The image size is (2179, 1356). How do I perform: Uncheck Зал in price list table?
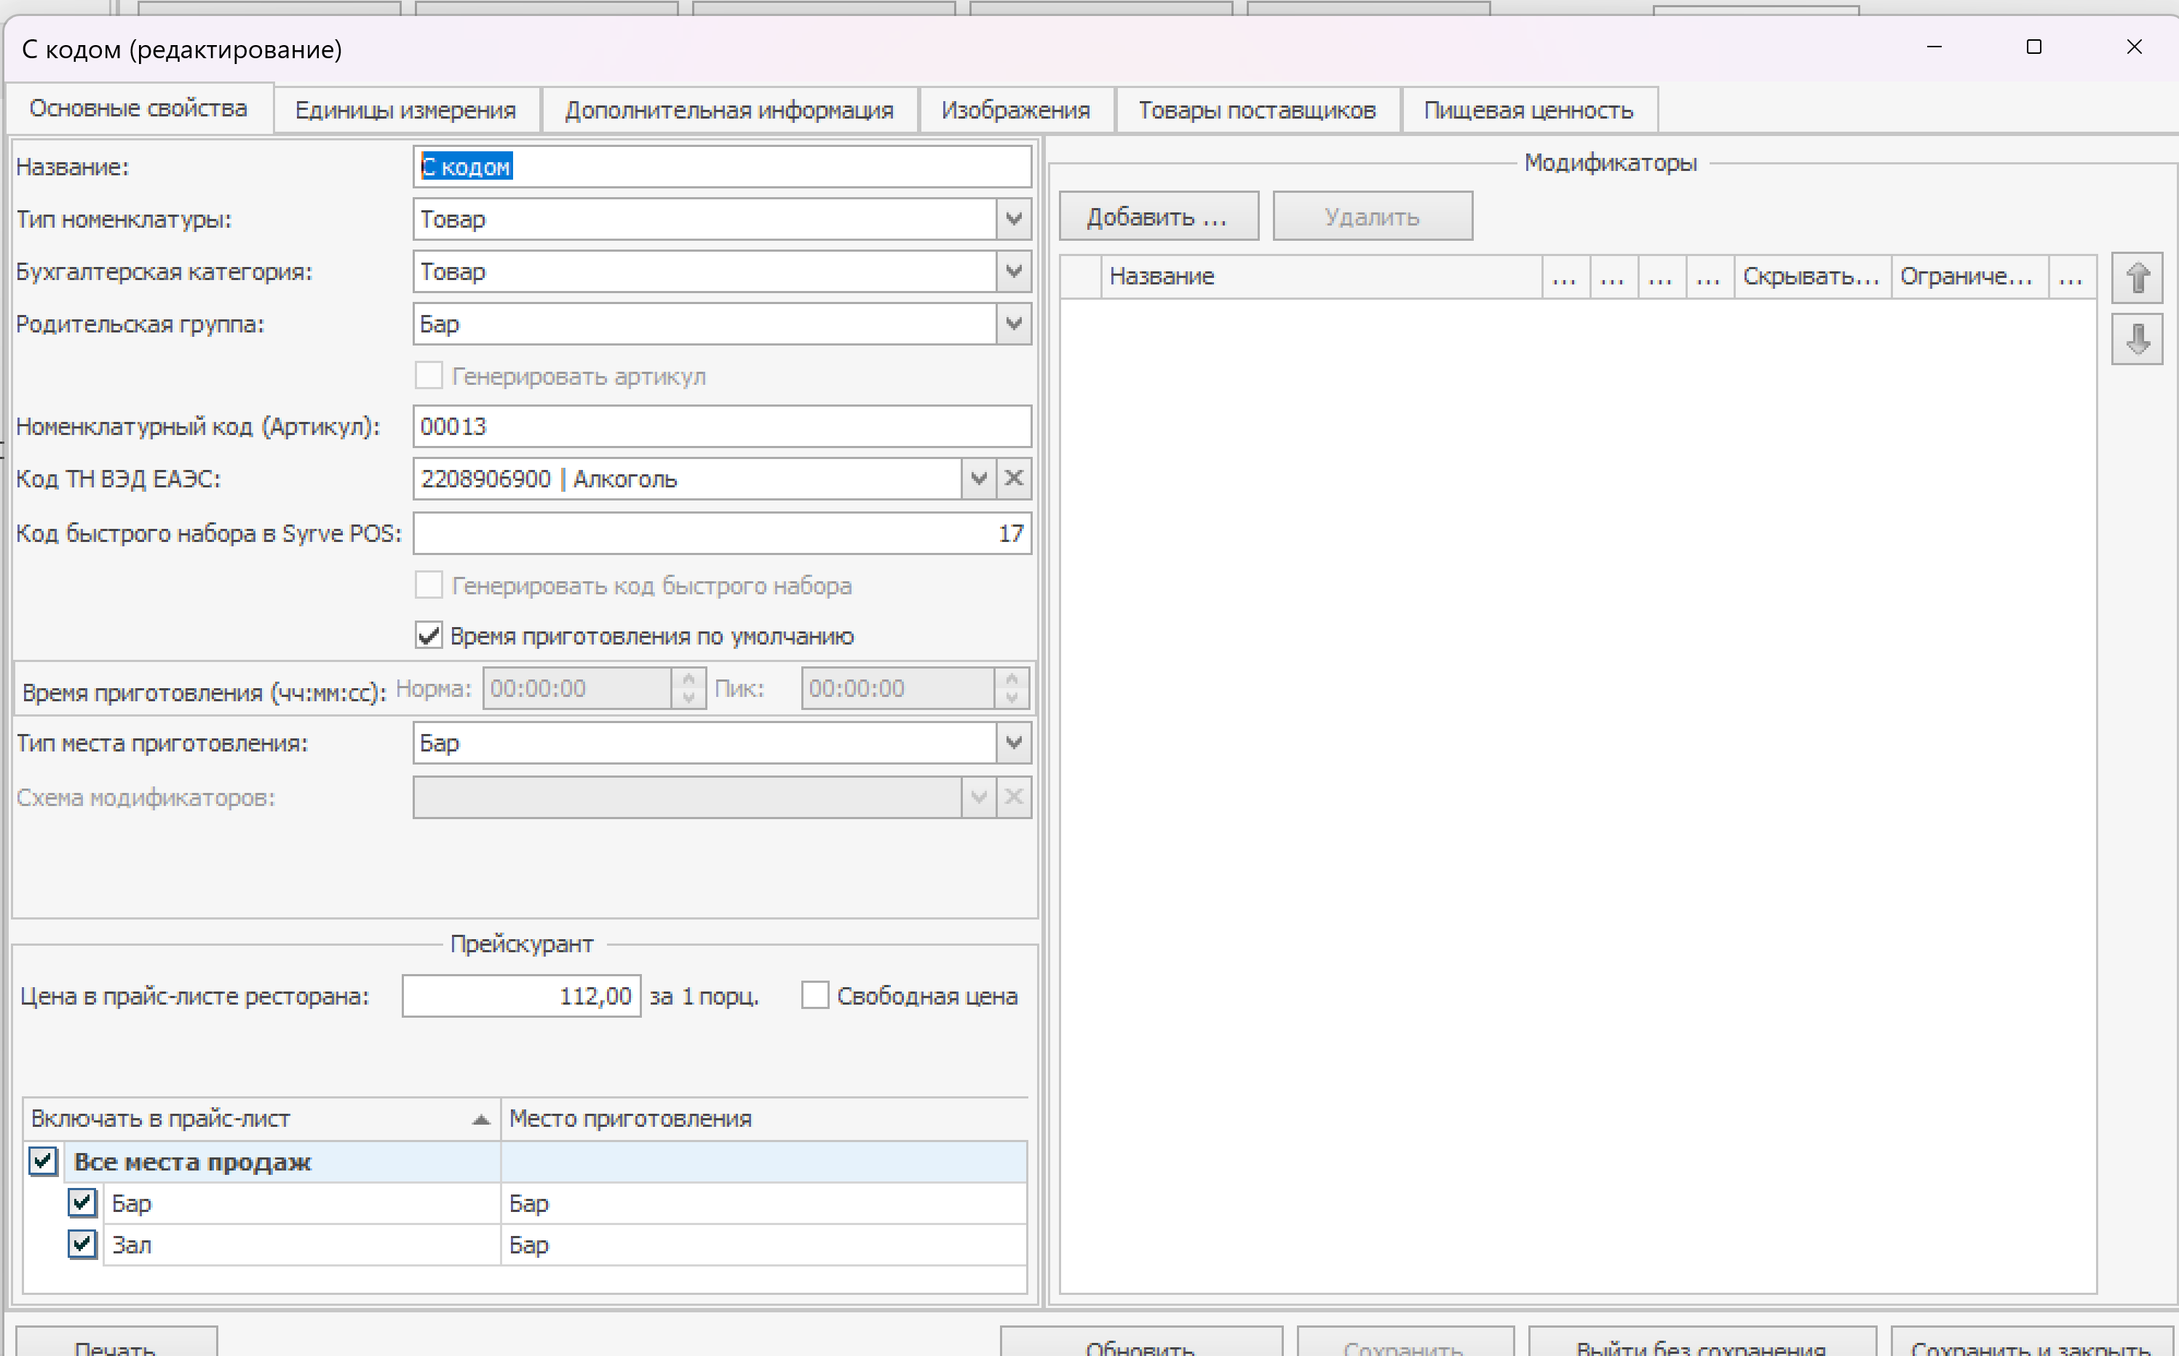click(82, 1244)
